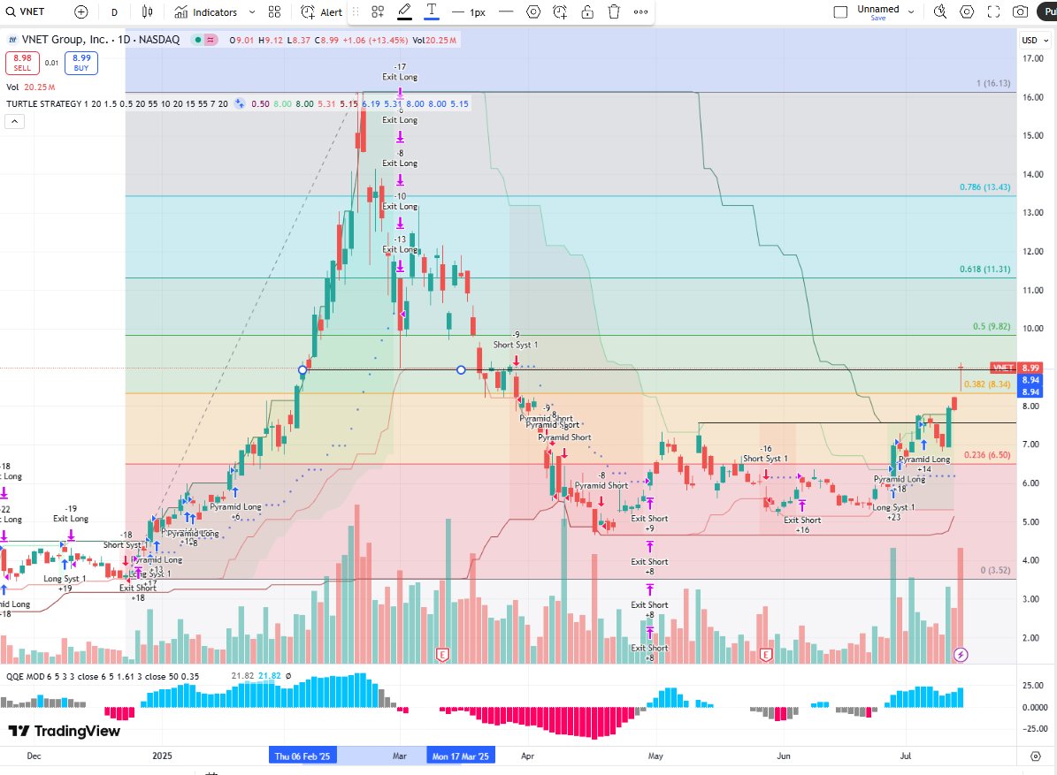
Task: Open the candlestick chart type selector
Action: pos(147,12)
